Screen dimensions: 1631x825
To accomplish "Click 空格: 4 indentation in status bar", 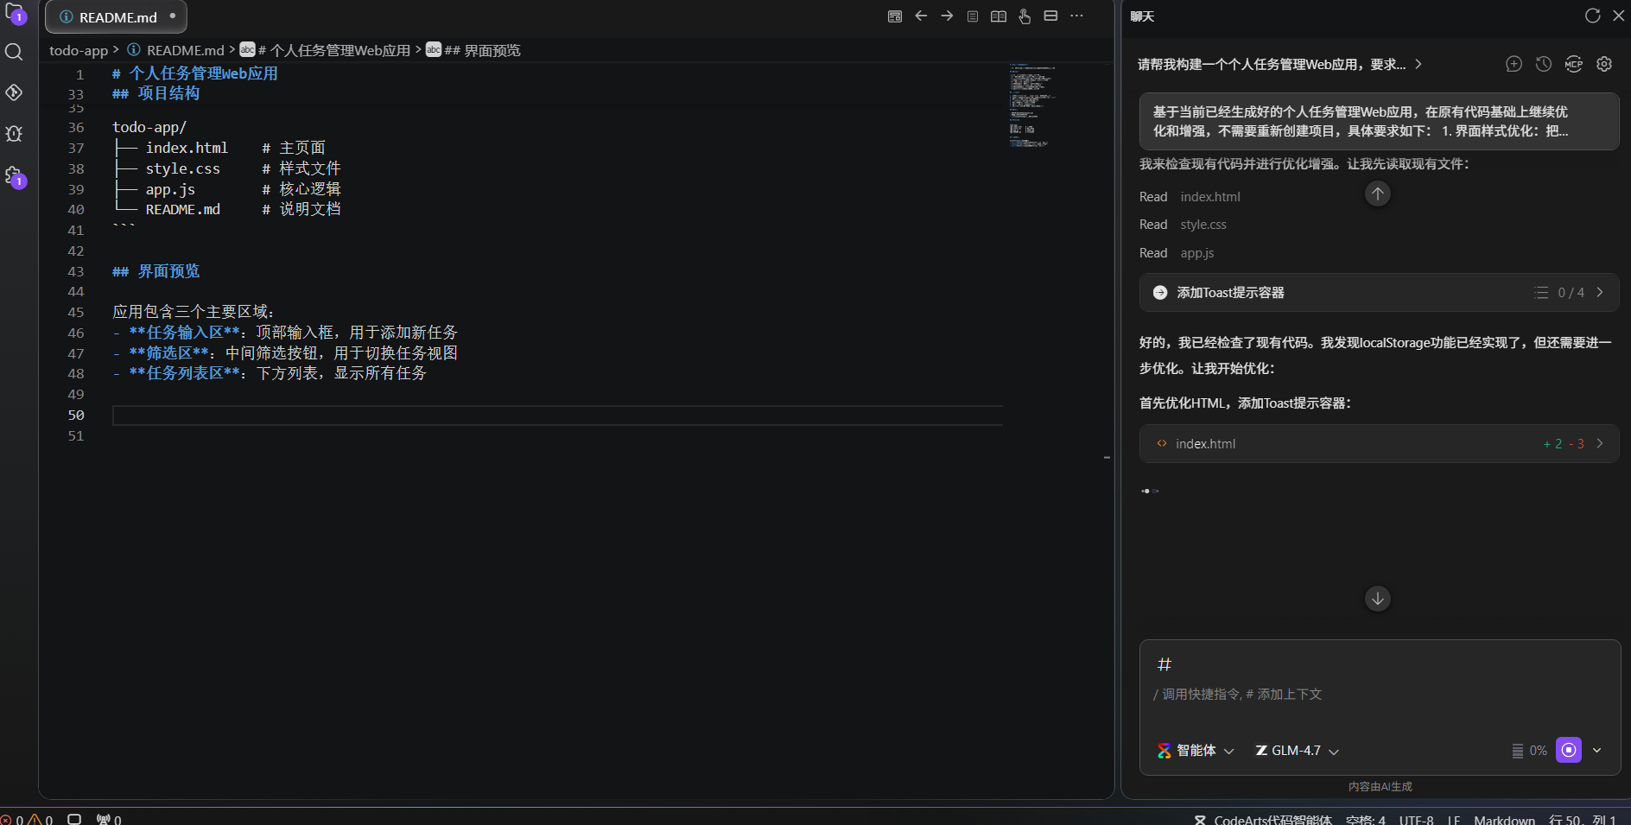I will click(1366, 819).
